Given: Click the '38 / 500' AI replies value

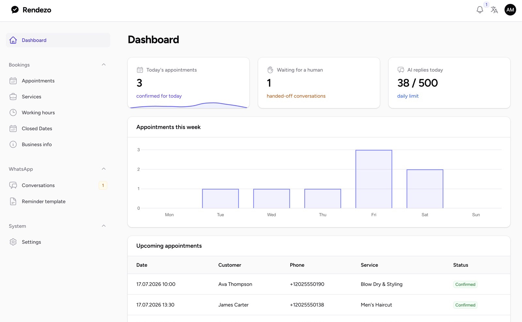Looking at the screenshot, I should coord(418,83).
